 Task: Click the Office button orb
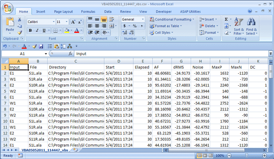(x=8, y=8)
